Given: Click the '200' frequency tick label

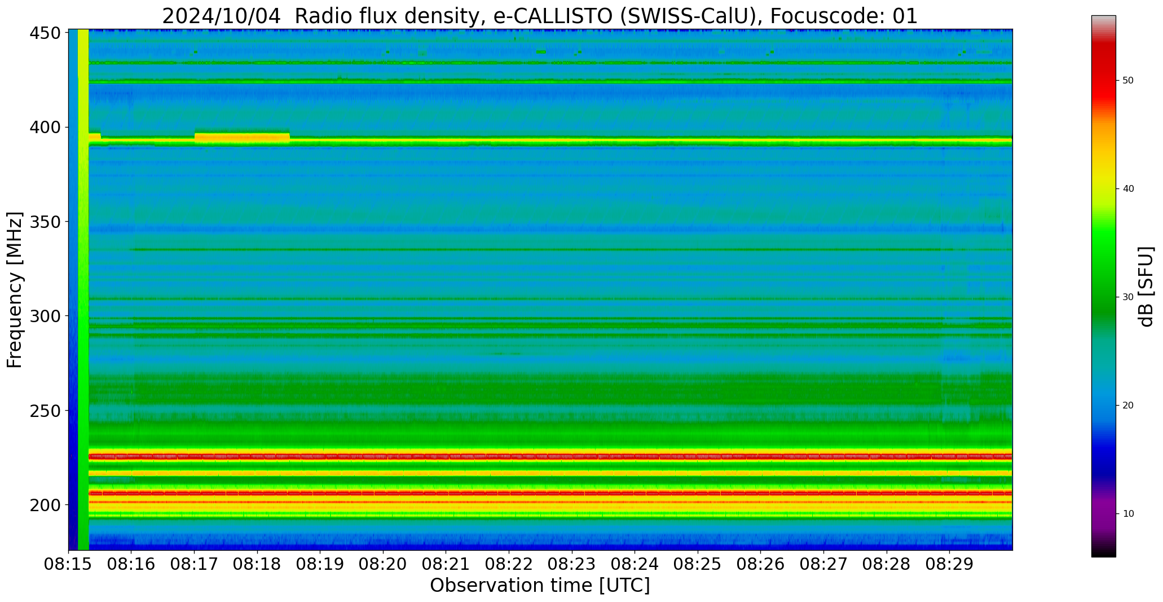Looking at the screenshot, I should point(45,505).
